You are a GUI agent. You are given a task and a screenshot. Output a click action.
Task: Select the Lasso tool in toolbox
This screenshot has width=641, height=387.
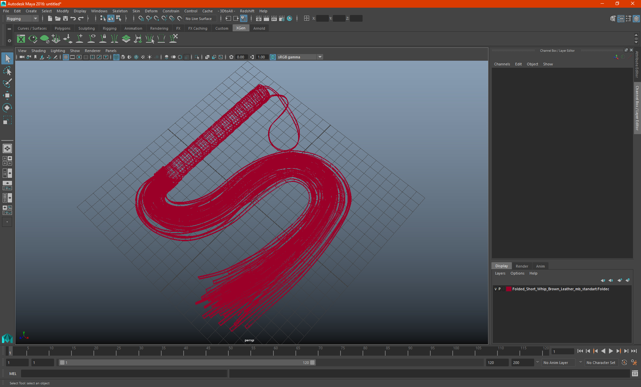point(7,71)
